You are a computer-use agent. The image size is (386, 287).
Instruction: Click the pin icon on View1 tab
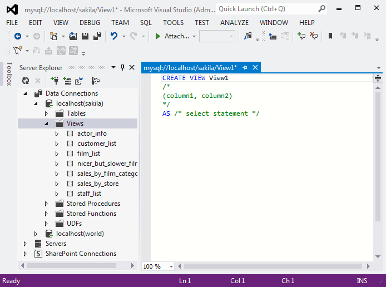point(245,67)
